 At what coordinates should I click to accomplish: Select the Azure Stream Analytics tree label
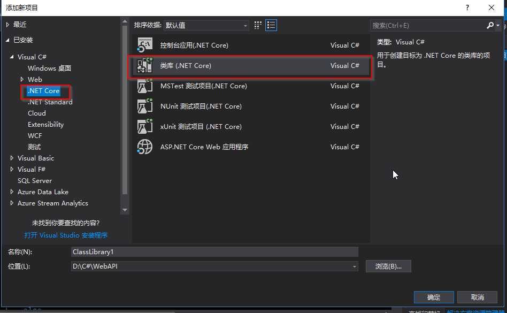click(53, 203)
